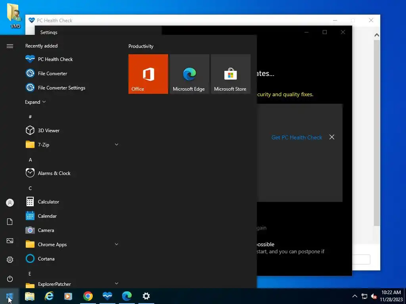Viewport: 406px width, 304px height.
Task: Open media player icon on taskbar
Action: 68,296
